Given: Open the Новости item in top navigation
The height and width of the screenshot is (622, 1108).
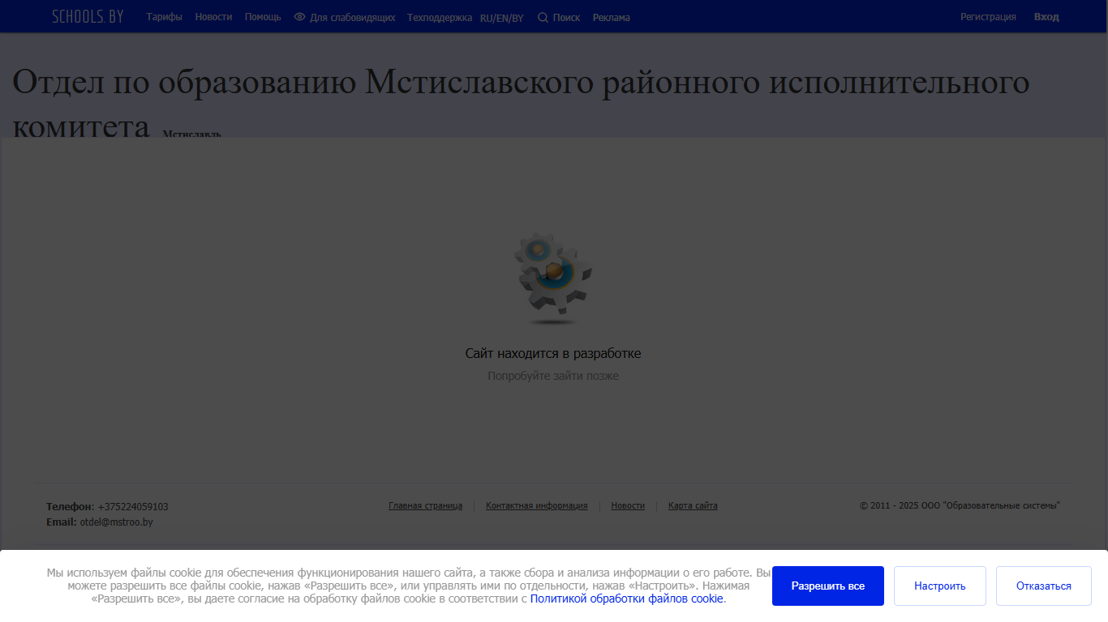Looking at the screenshot, I should click(x=213, y=17).
